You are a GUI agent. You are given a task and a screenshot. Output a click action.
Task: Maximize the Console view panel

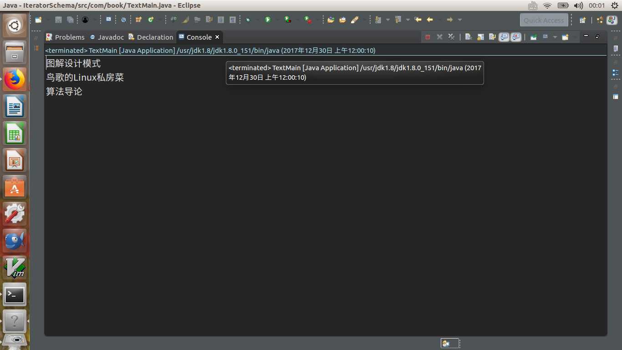click(597, 36)
